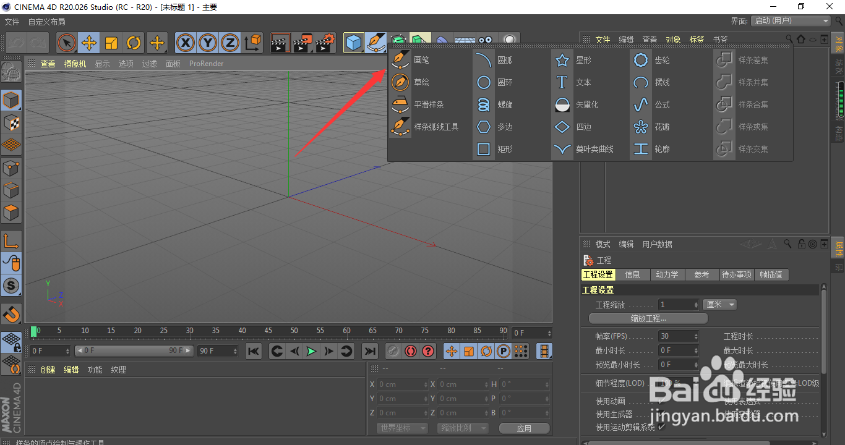Create a 圆环 circle spline

494,82
